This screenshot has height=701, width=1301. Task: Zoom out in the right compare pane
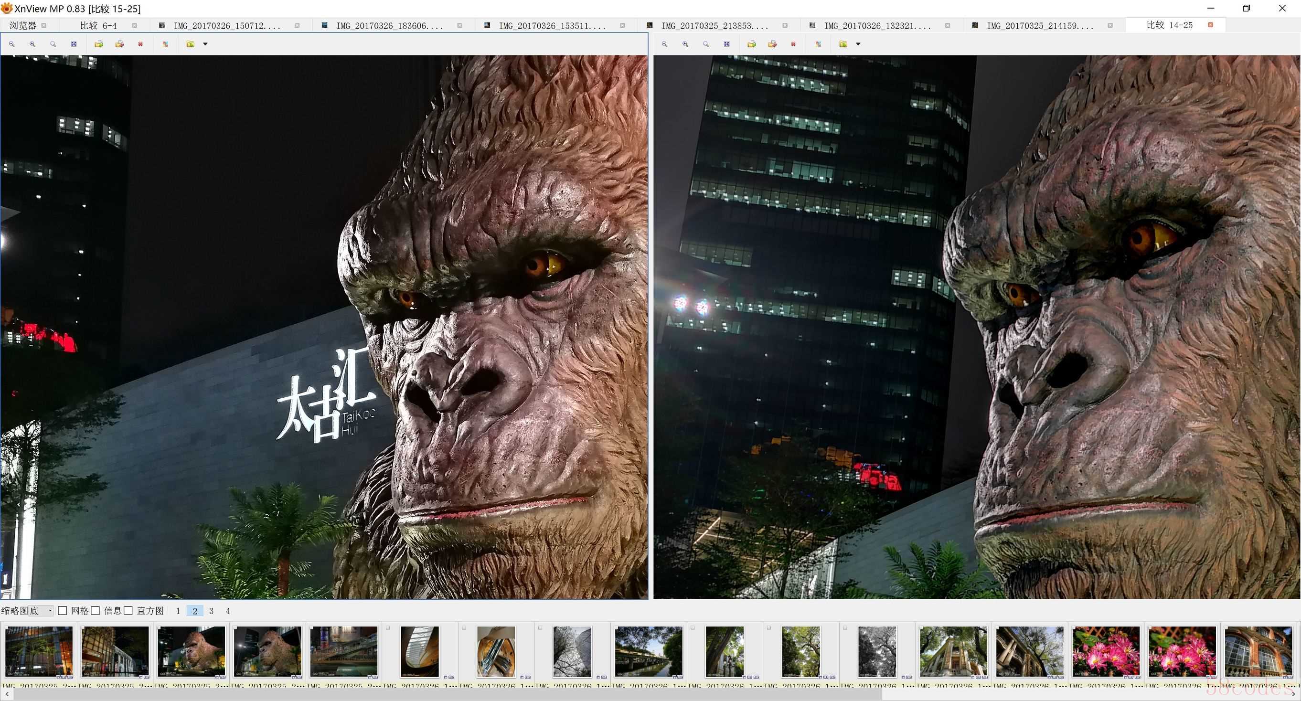[x=665, y=44]
